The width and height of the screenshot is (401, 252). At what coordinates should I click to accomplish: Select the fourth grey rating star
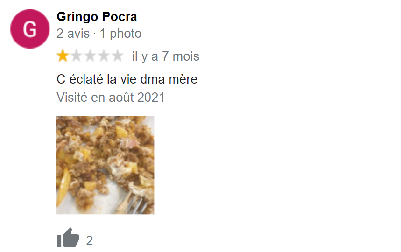[x=104, y=56]
